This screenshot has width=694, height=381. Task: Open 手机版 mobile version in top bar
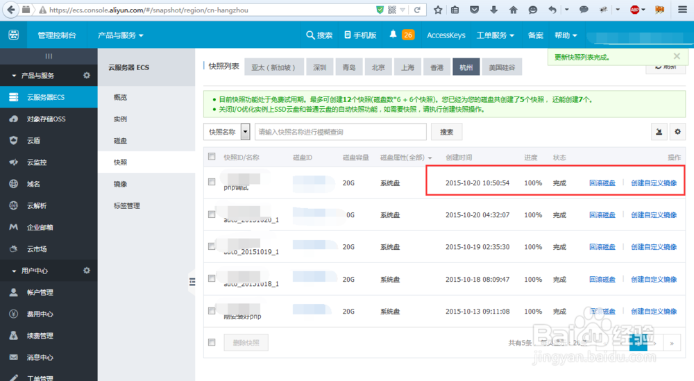pos(360,35)
